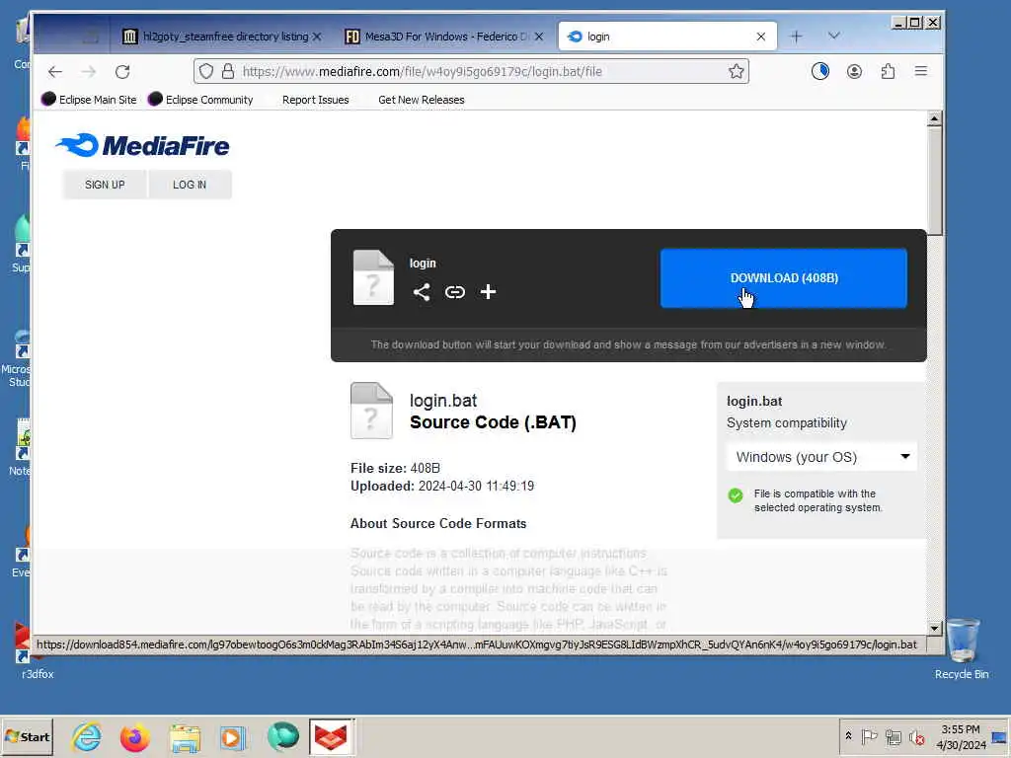Show site security padlock info
This screenshot has width=1011, height=758.
pyautogui.click(x=228, y=71)
